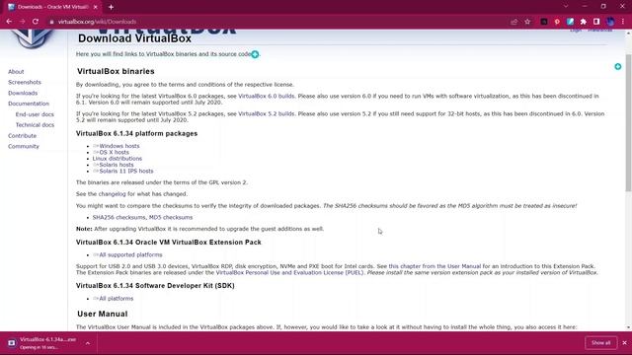632x355 pixels.
Task: Toggle the browser side panel icon
Action: [x=596, y=22]
